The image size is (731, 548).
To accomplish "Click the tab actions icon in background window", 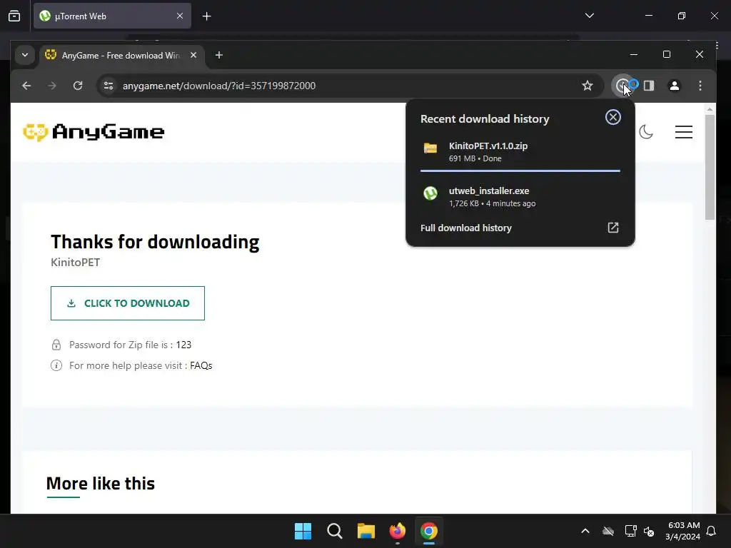I will [x=14, y=16].
